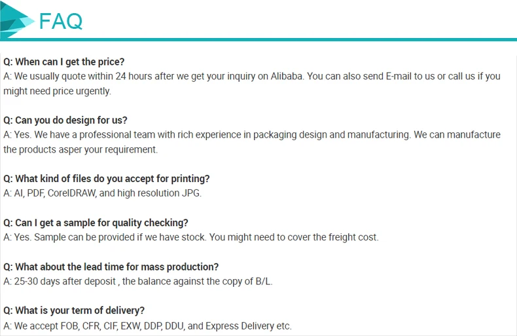
Task: Select the question about mass production lead time
Action: click(111, 267)
